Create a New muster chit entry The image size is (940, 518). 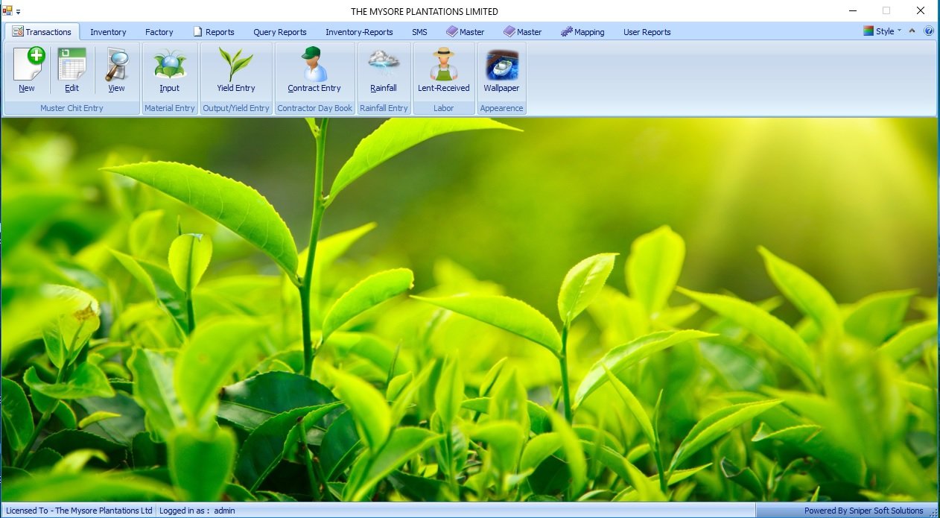point(28,70)
